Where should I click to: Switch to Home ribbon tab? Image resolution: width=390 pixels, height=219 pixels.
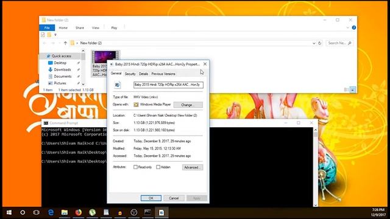click(63, 28)
